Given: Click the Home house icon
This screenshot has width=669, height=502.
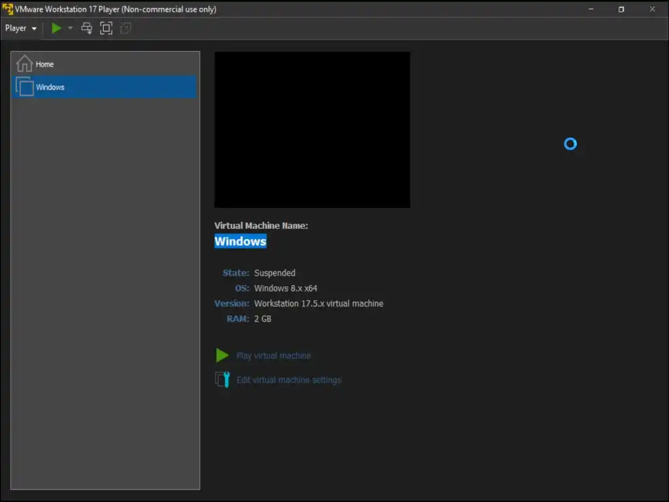Looking at the screenshot, I should point(24,63).
